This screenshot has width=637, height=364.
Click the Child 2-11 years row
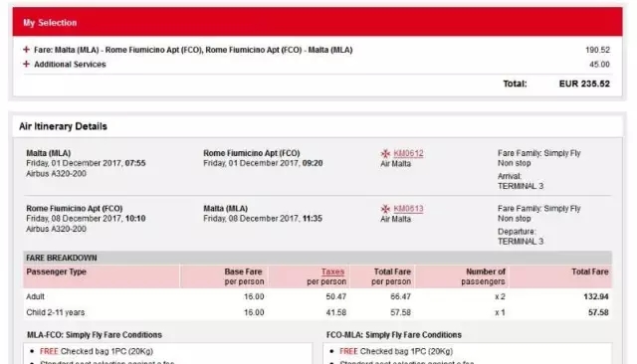click(318, 312)
